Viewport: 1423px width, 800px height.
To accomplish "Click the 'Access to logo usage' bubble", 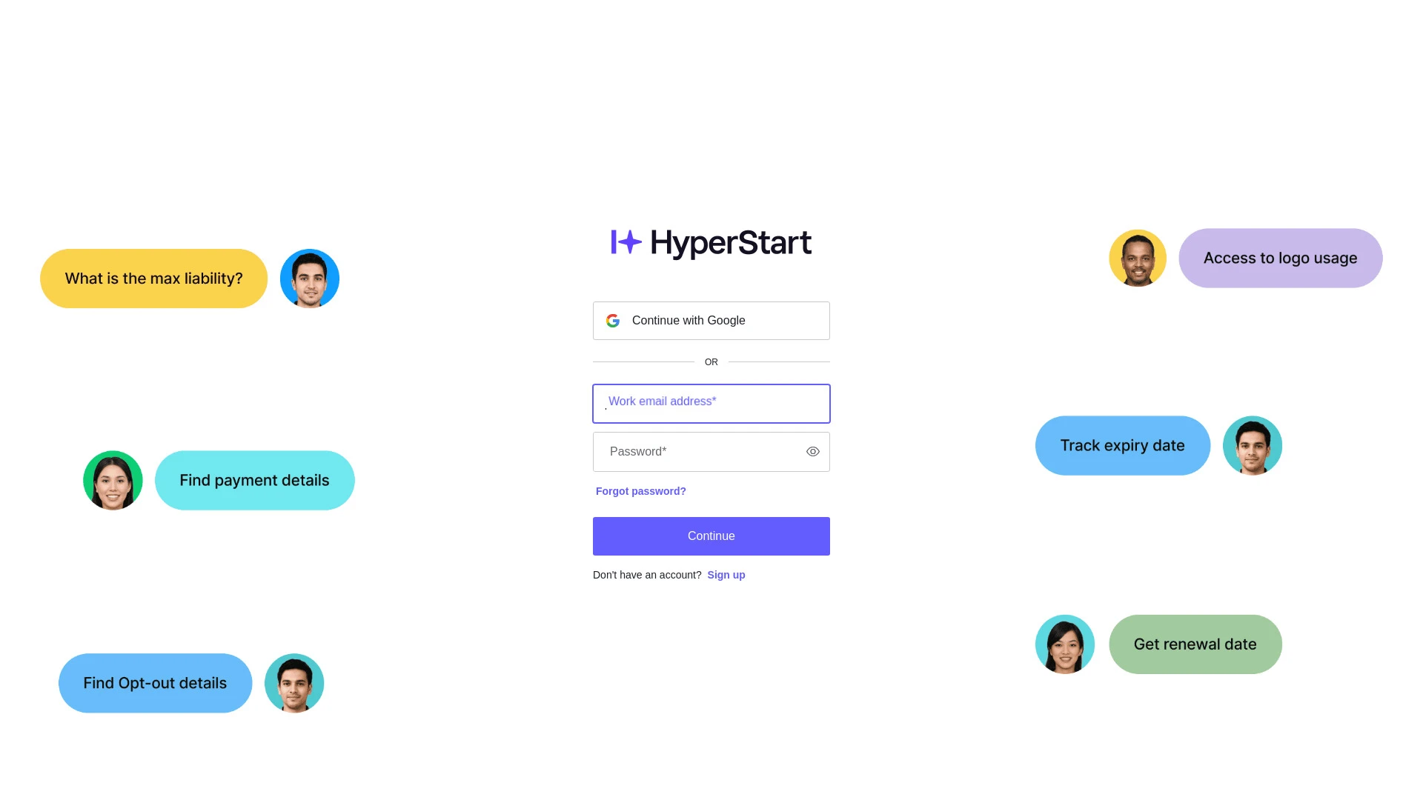I will [1280, 258].
